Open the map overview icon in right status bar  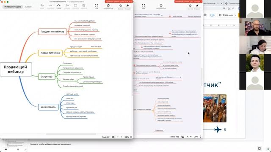(x=183, y=137)
